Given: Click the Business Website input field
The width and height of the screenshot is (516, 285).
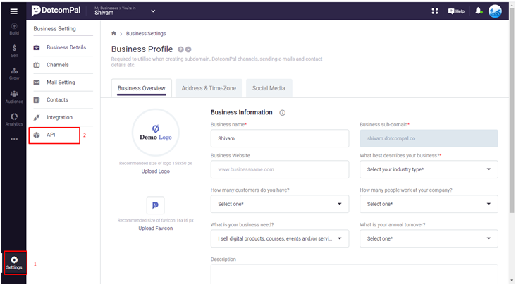Looking at the screenshot, I should point(280,169).
